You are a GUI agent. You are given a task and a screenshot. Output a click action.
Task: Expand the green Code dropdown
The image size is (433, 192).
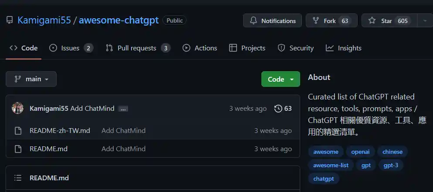pyautogui.click(x=281, y=79)
